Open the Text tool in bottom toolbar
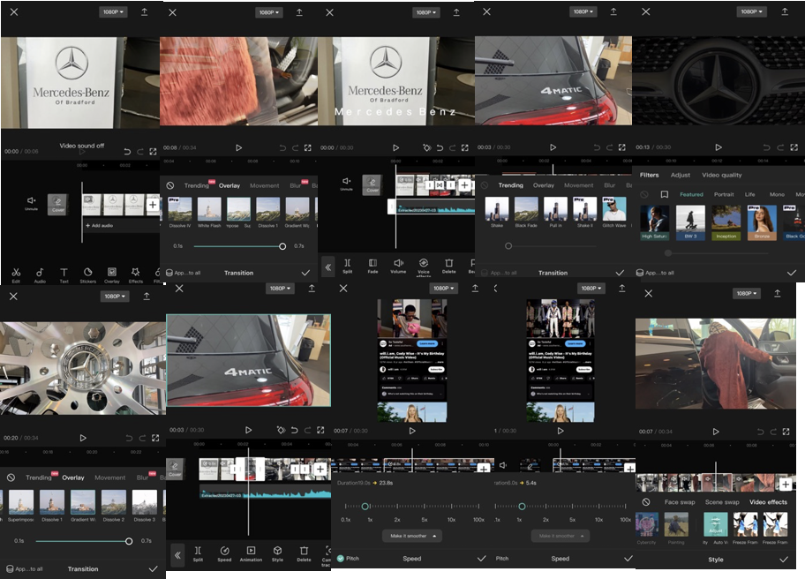Image resolution: width=805 pixels, height=579 pixels. point(64,274)
